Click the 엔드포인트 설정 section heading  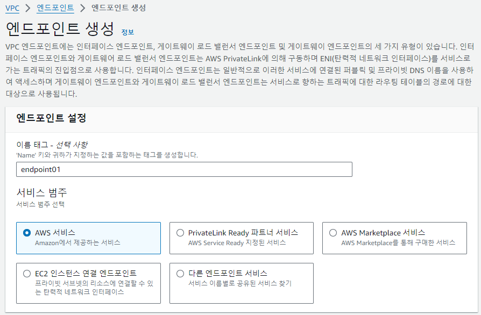click(x=51, y=118)
